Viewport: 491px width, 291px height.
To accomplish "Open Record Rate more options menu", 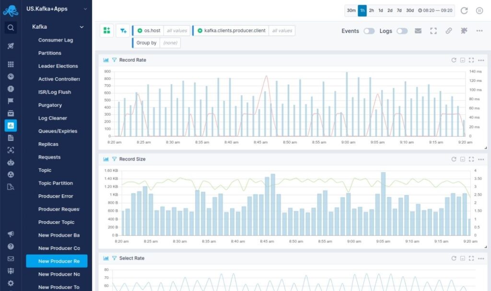I will (481, 60).
